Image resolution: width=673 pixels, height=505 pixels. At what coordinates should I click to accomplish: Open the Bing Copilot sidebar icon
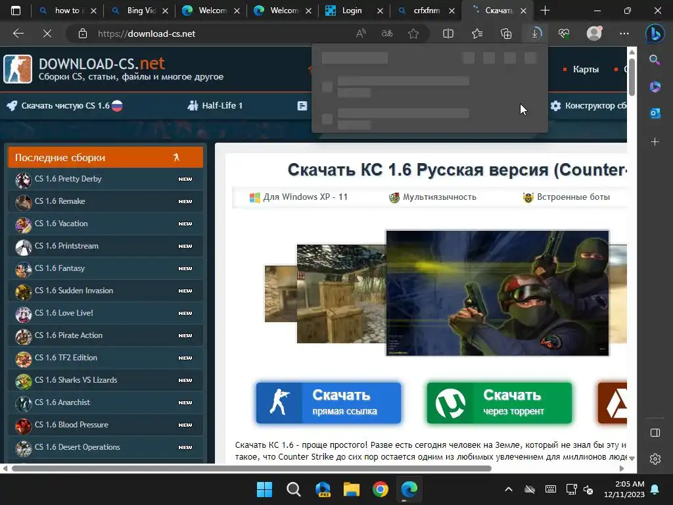click(x=655, y=34)
